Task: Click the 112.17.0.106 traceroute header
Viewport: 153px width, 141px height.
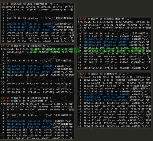Action: (x=114, y=22)
